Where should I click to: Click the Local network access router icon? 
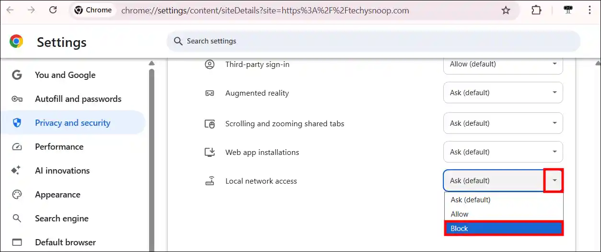pos(209,181)
